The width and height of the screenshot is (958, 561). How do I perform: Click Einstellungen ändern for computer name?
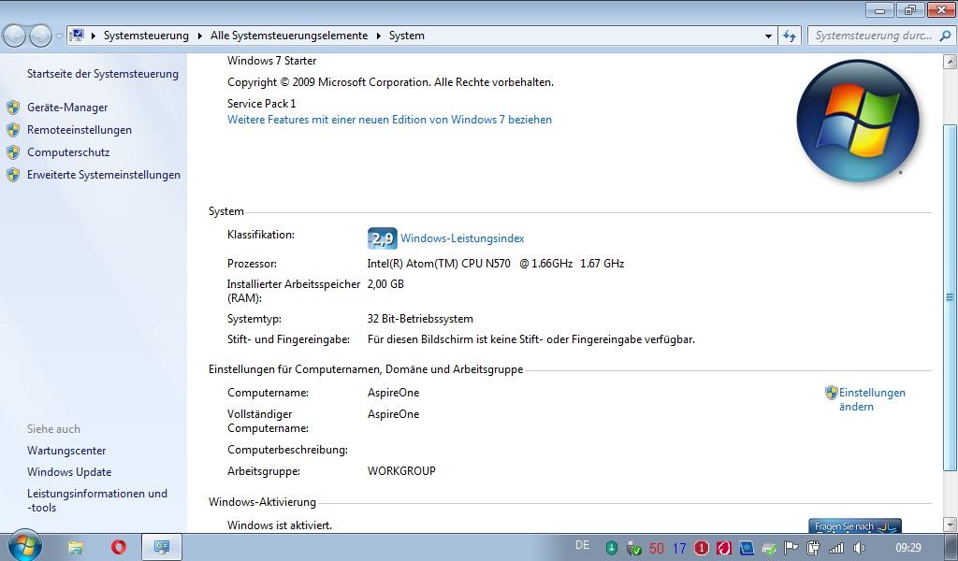tap(872, 400)
